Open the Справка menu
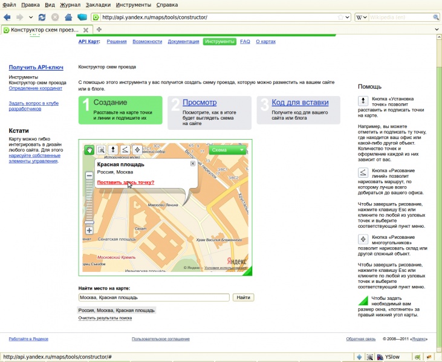The image size is (442, 362). click(x=167, y=5)
